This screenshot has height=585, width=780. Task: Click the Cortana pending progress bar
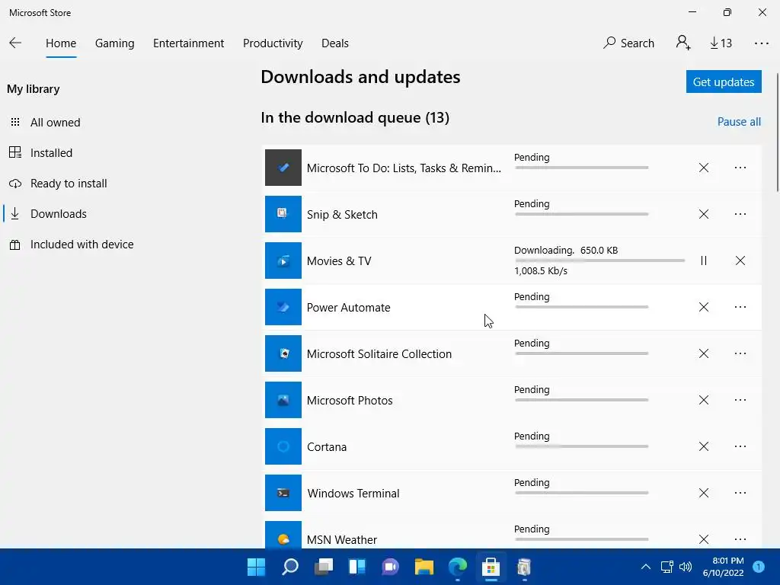coord(581,446)
